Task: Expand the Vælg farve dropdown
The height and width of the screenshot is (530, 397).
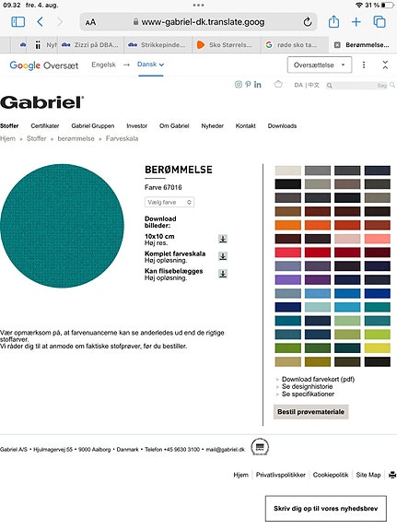Action: pyautogui.click(x=169, y=202)
